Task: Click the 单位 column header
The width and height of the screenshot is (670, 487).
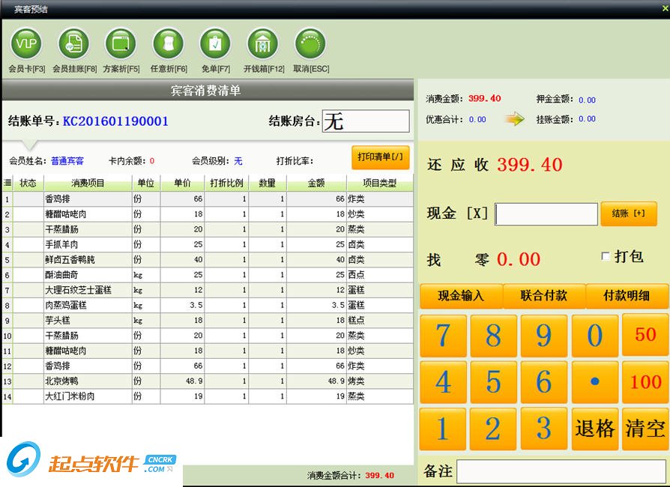Action: 146,183
